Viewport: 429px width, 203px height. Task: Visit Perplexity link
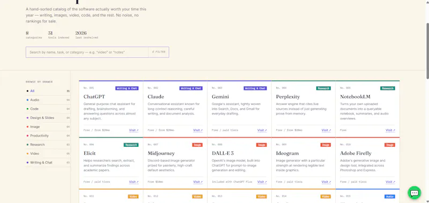point(326,130)
